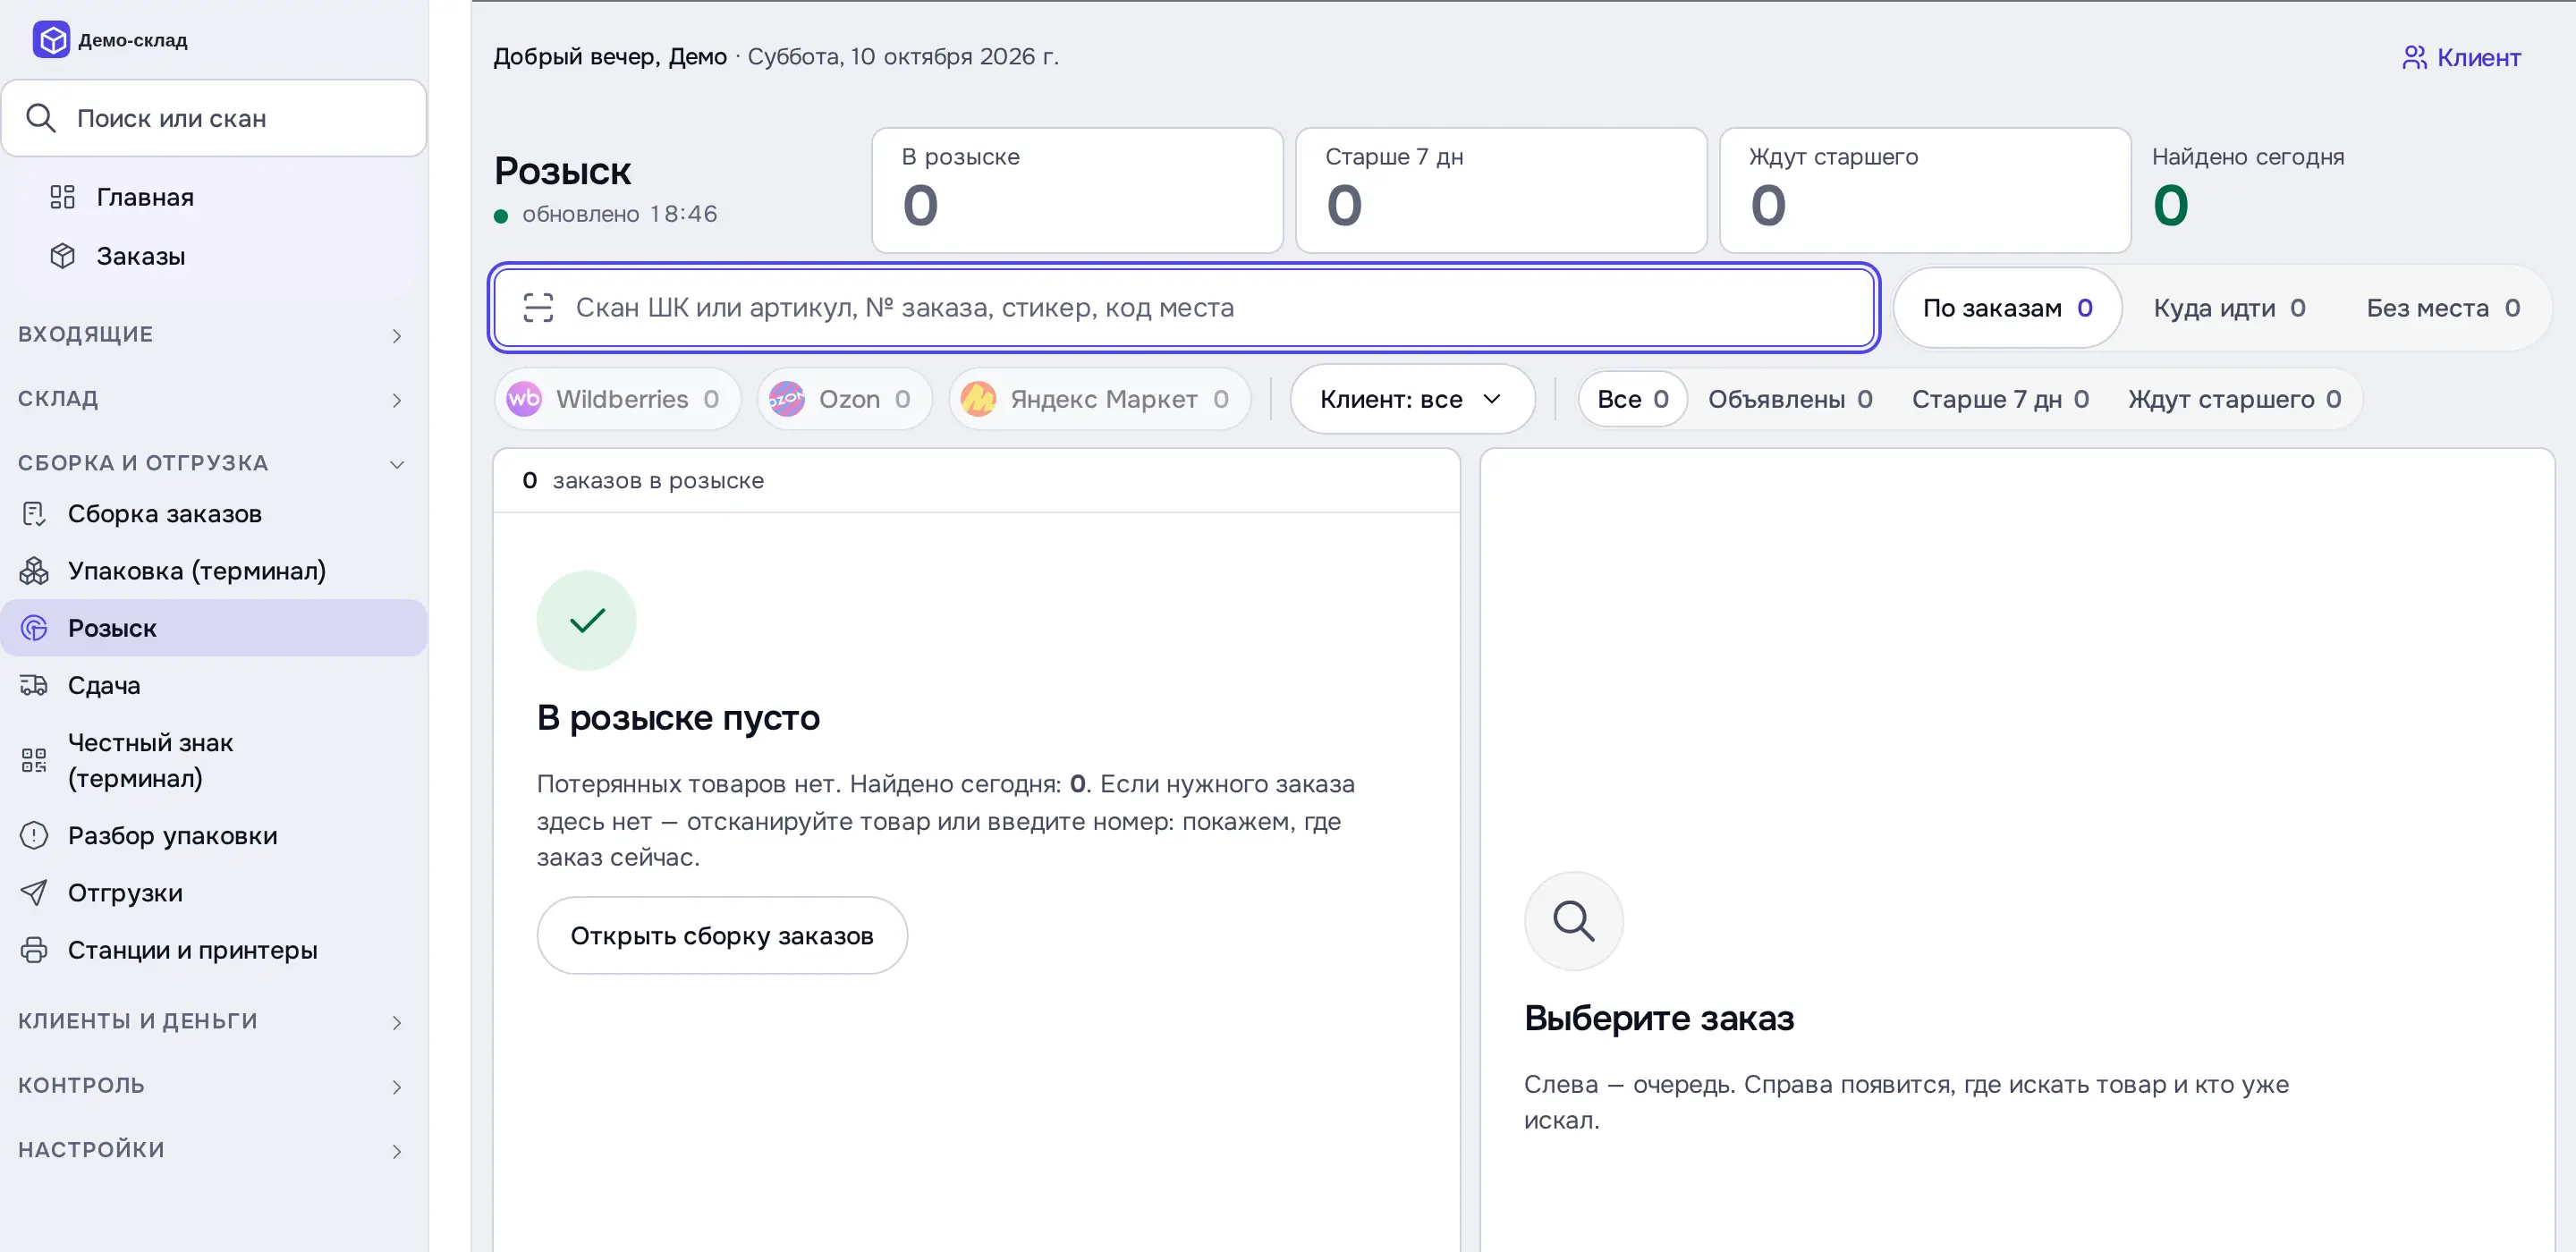Click the Розыск radar icon in sidebar
Image resolution: width=2576 pixels, height=1252 pixels.
click(34, 628)
